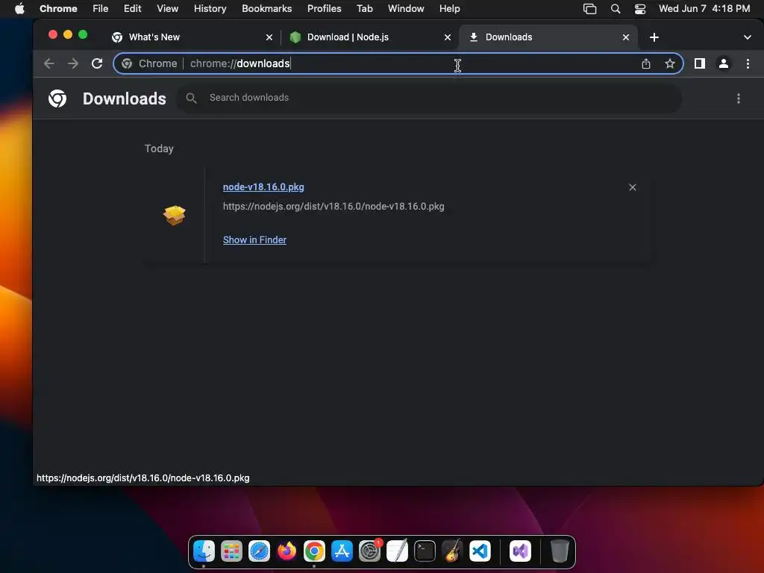
Task: Open Launchpad from the Dock
Action: [231, 551]
